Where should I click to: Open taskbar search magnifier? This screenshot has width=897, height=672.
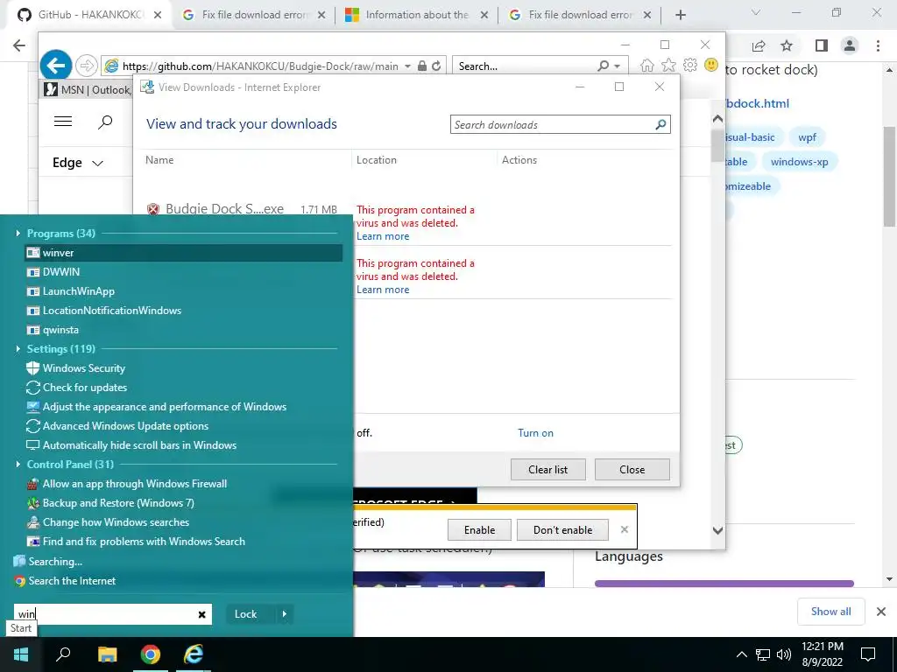click(x=63, y=654)
